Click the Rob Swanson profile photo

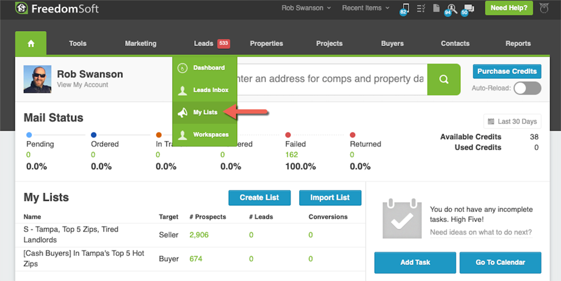point(37,79)
